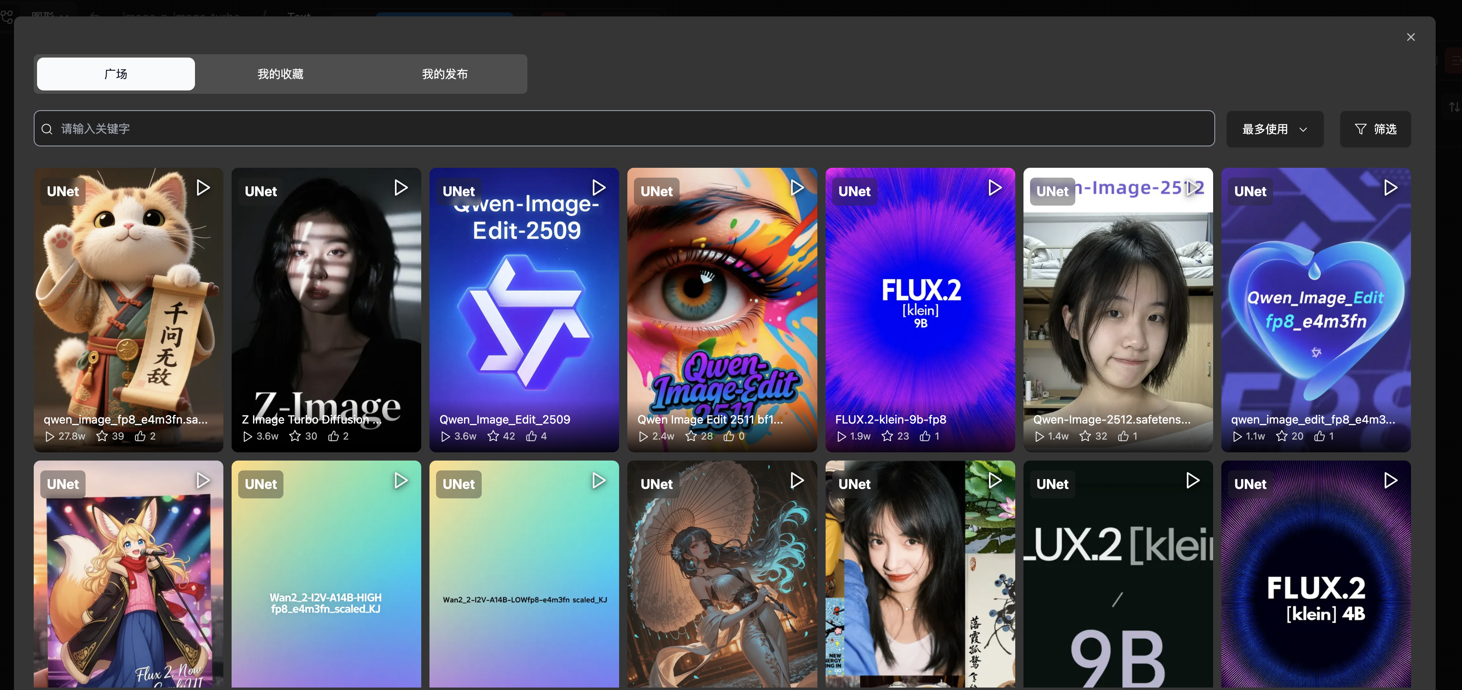Click play icon on Wan2_2-I2V-A14B-HIGH card
Image resolution: width=1462 pixels, height=690 pixels.
tap(401, 481)
